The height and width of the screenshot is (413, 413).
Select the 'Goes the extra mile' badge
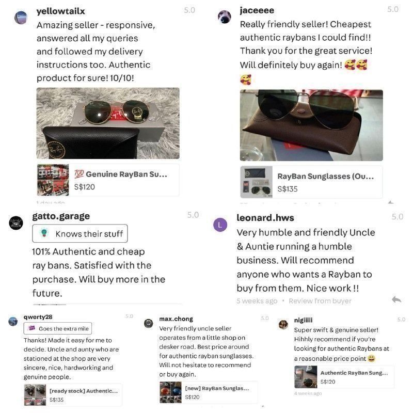coord(58,328)
